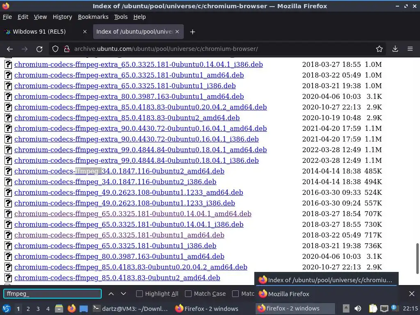Open the Firefox hamburger application menu
This screenshot has height=315, width=420.
point(410,49)
